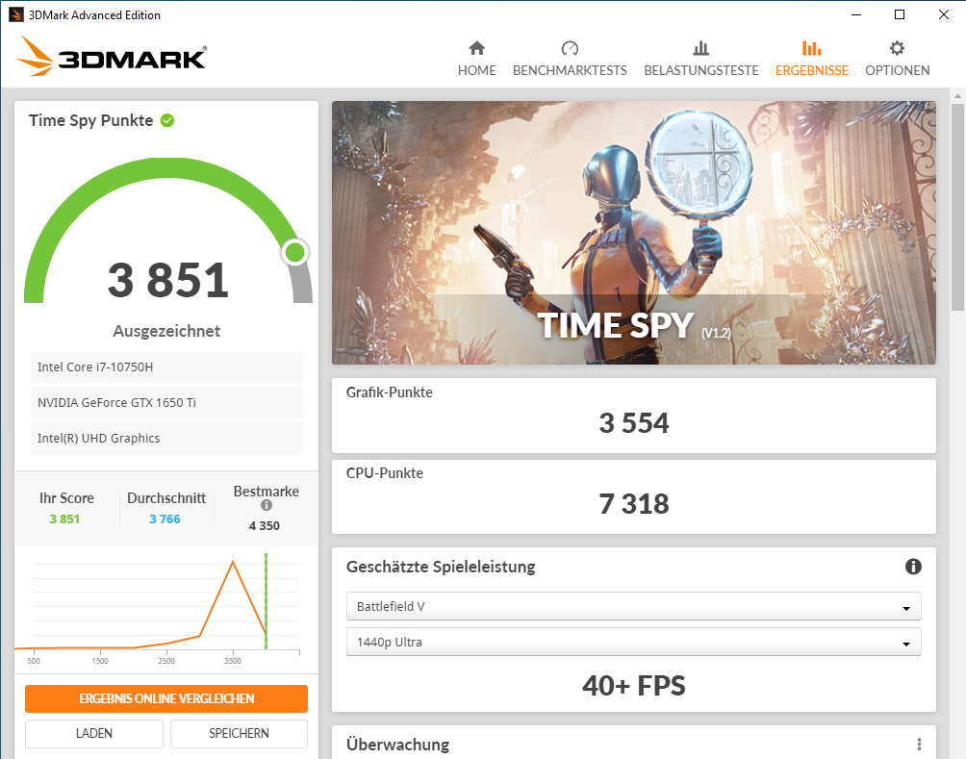Click the Überwachung heading
966x759 pixels.
(x=397, y=745)
